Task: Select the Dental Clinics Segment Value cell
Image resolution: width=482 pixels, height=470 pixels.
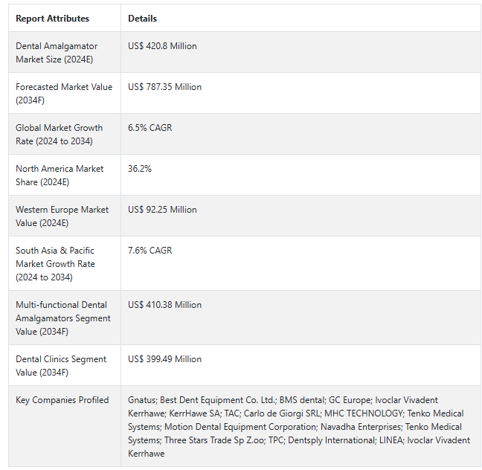Action: [61, 366]
